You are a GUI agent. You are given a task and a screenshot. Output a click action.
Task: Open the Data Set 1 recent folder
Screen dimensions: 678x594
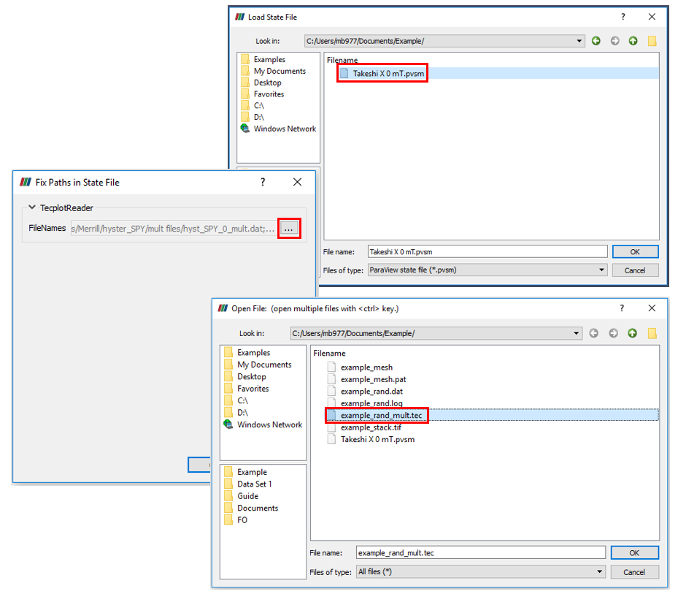tap(254, 484)
